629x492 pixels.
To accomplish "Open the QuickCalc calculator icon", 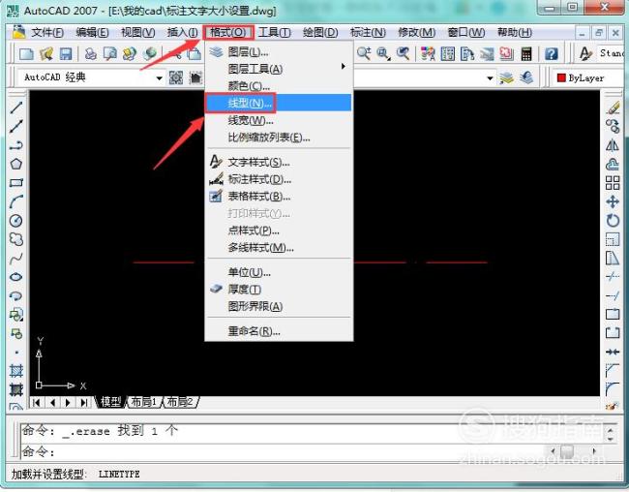I will pos(525,53).
